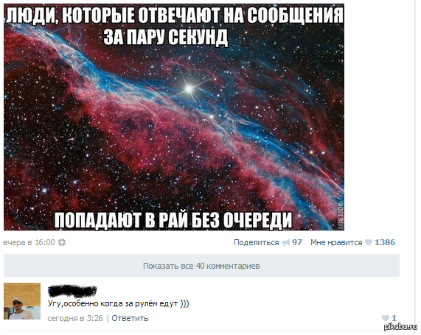
Task: Click the likes count 1386
Action: [x=385, y=242]
